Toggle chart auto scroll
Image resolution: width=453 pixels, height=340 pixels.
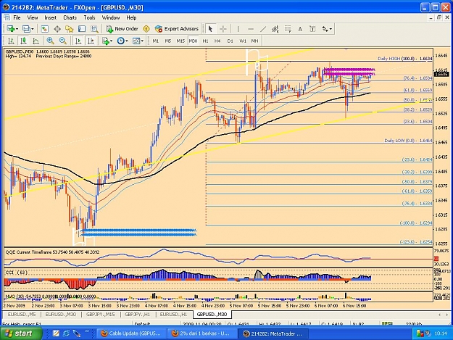coord(78,41)
